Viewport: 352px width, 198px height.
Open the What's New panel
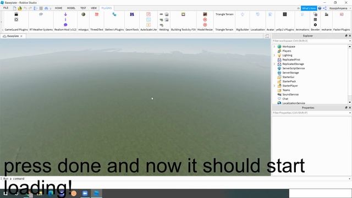coord(309,8)
